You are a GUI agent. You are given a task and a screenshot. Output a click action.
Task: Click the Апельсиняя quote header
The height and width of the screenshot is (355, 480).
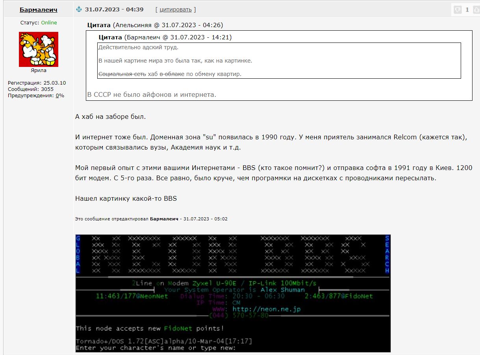tap(155, 25)
